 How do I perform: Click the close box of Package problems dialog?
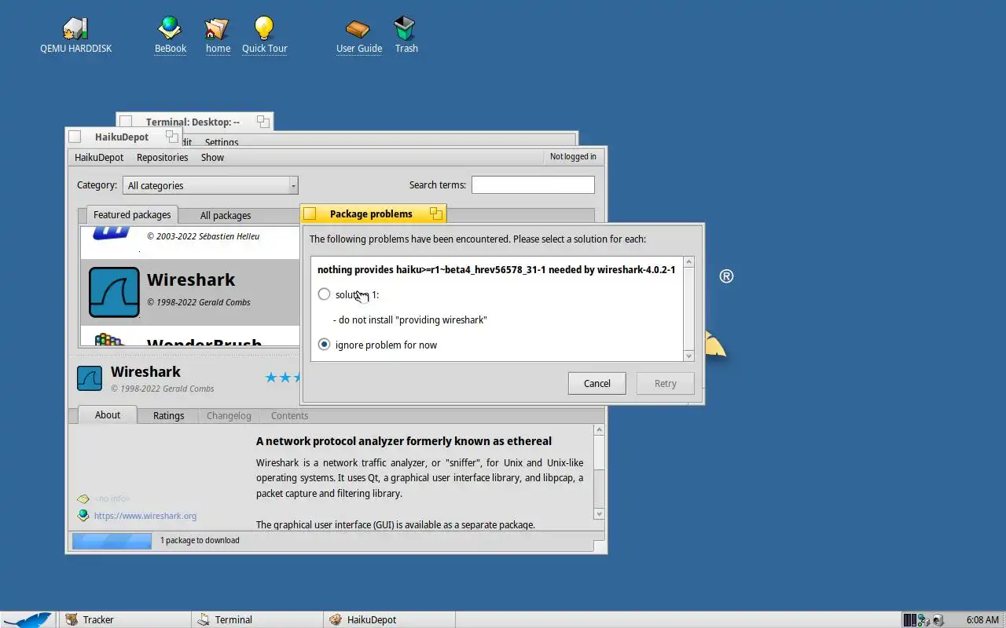tap(310, 214)
